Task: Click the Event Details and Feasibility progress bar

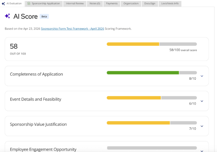Action: coord(152,98)
